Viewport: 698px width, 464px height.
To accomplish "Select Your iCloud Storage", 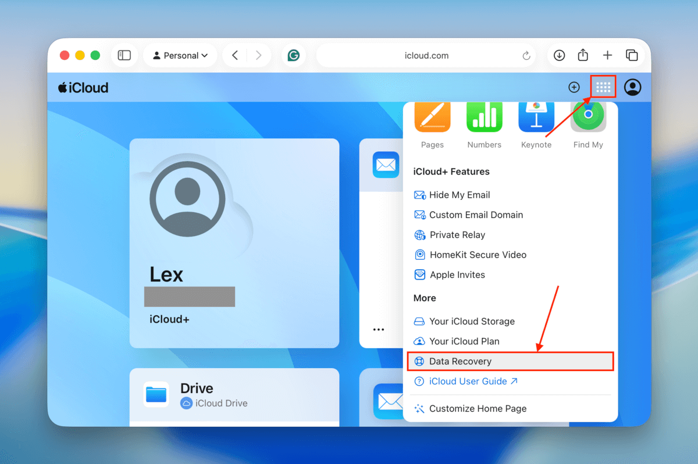I will pyautogui.click(x=472, y=321).
